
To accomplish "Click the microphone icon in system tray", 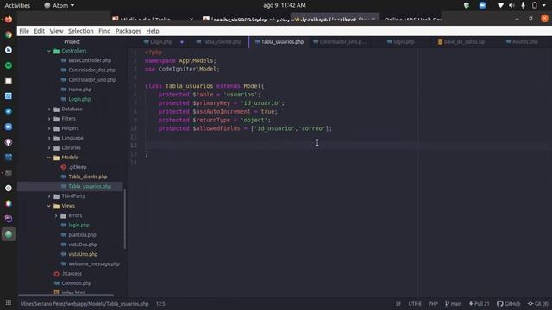I will click(524, 5).
